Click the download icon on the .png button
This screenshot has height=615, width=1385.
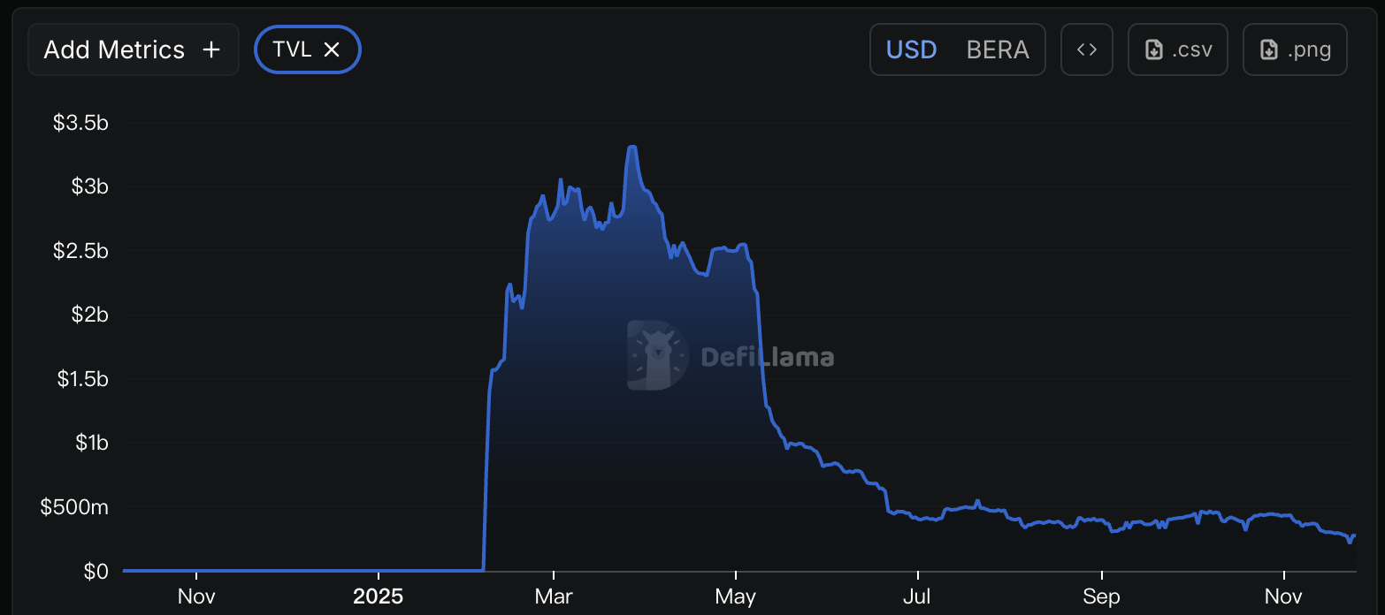tap(1269, 49)
